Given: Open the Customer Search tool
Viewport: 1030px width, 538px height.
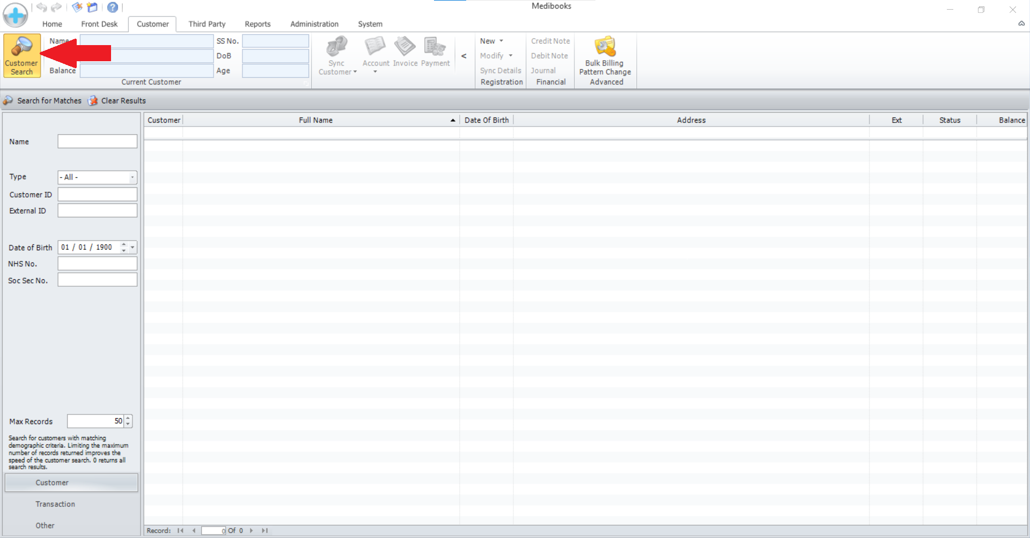Looking at the screenshot, I should [21, 56].
